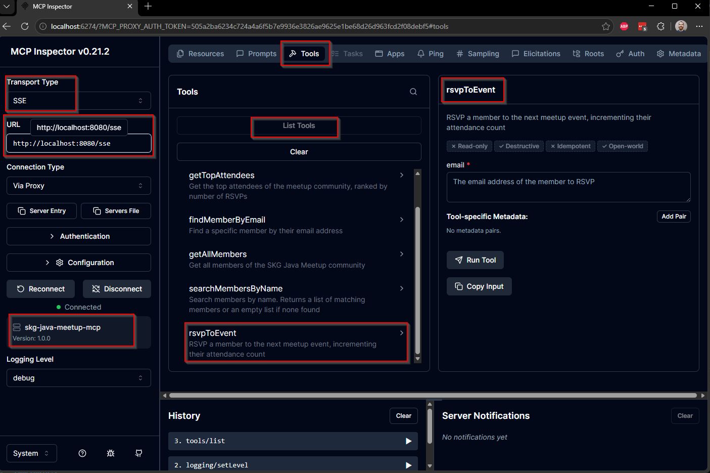Switch to the Resources tab
The height and width of the screenshot is (473, 710).
point(200,54)
